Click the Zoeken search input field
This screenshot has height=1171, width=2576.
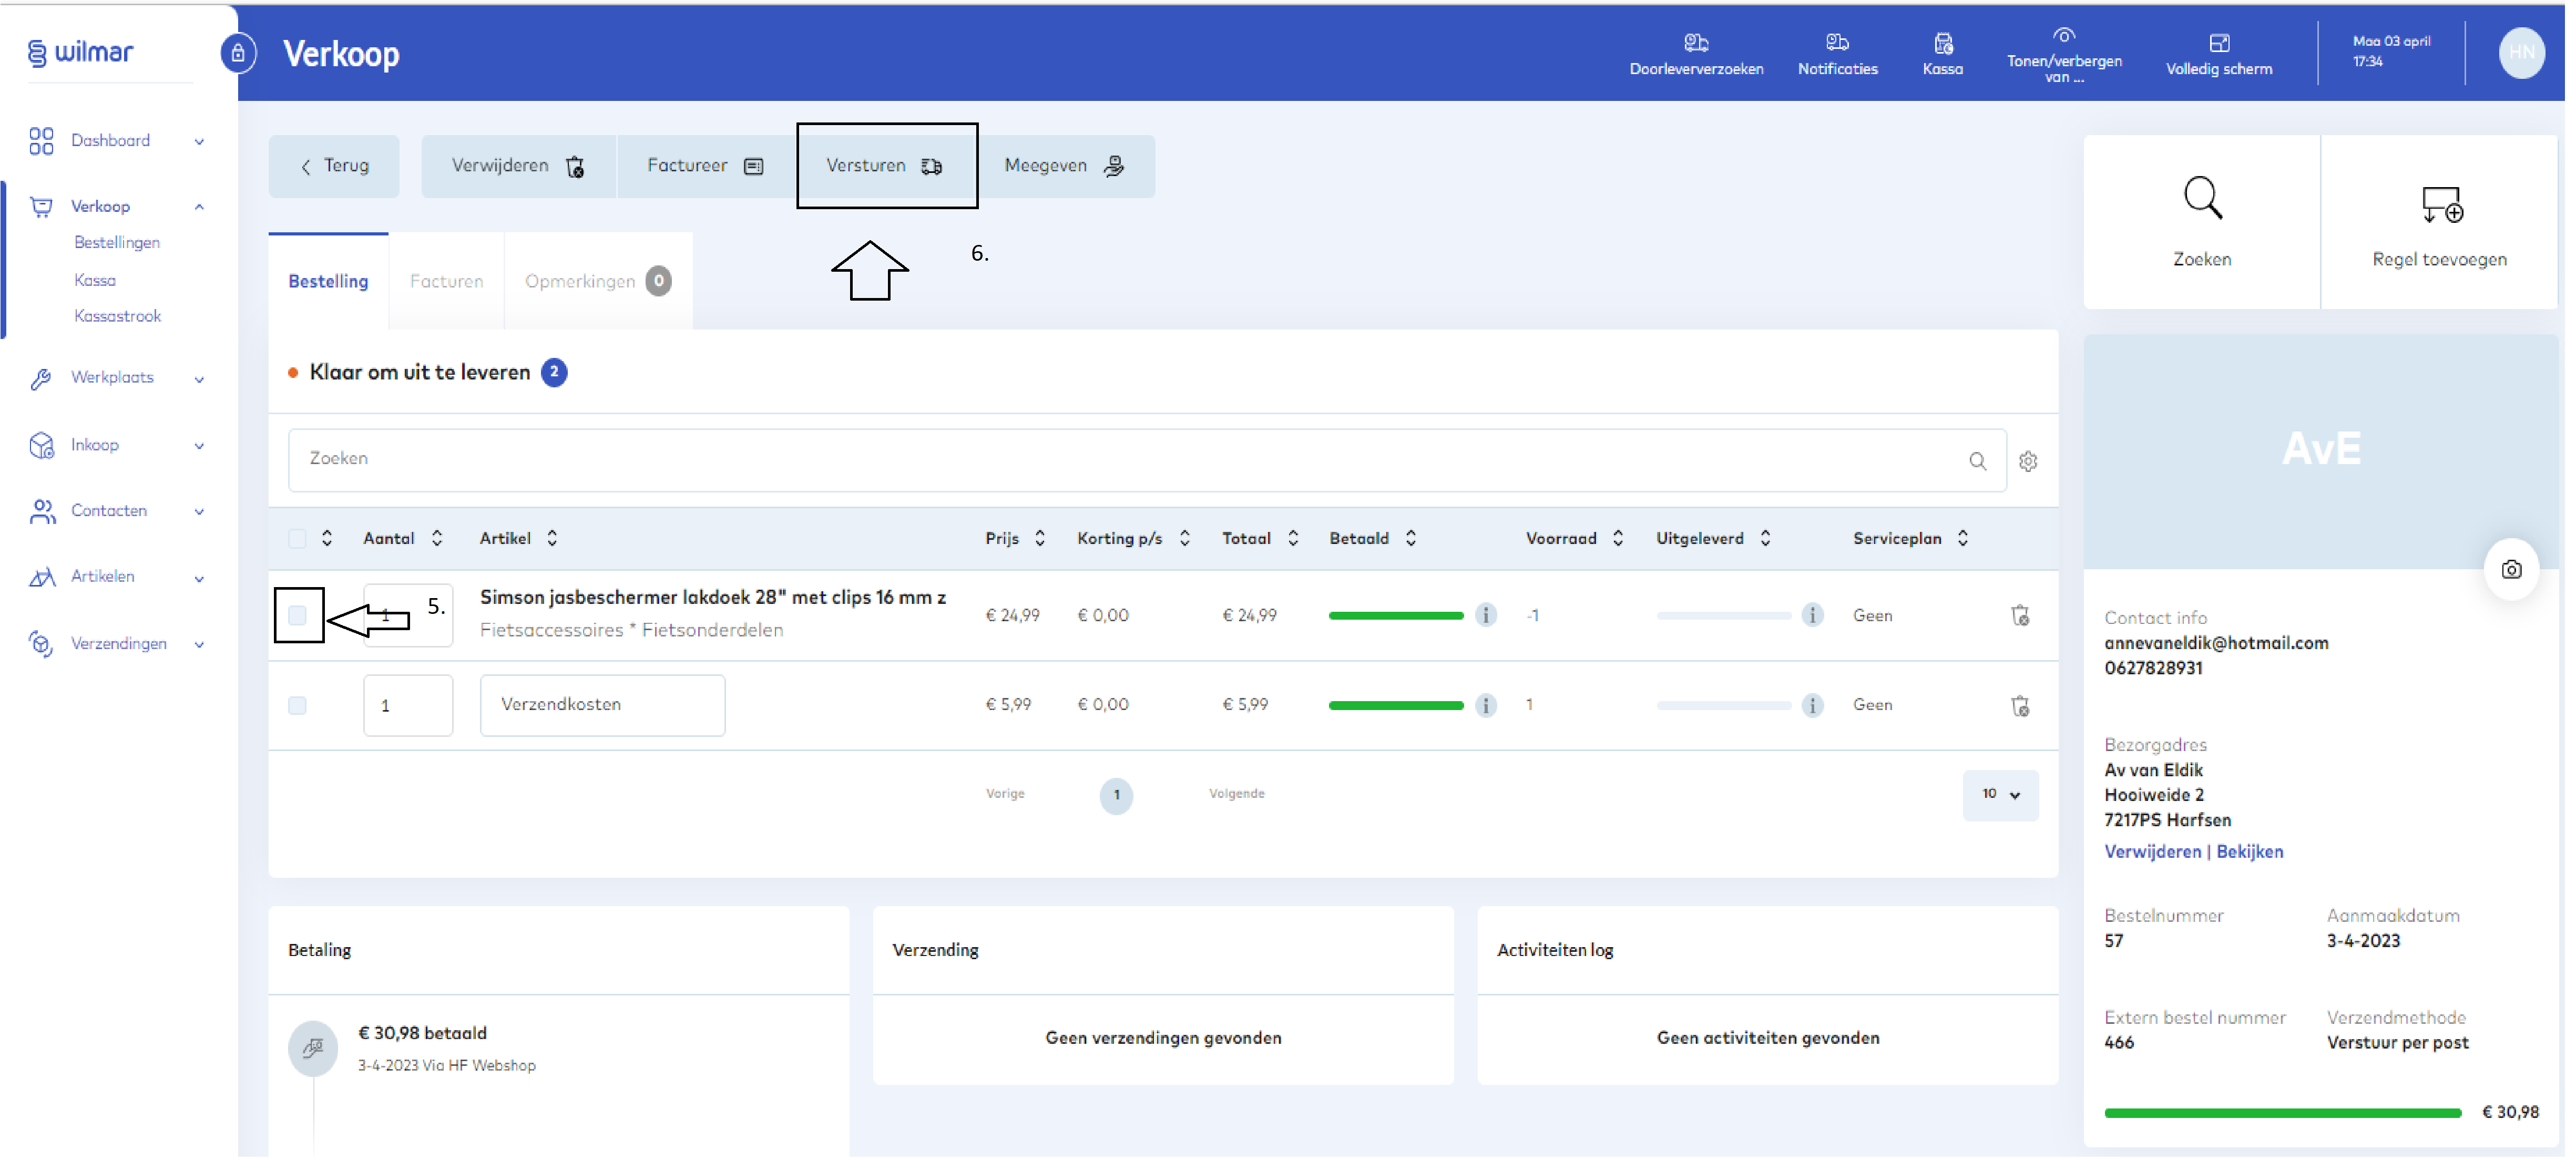coord(1151,462)
